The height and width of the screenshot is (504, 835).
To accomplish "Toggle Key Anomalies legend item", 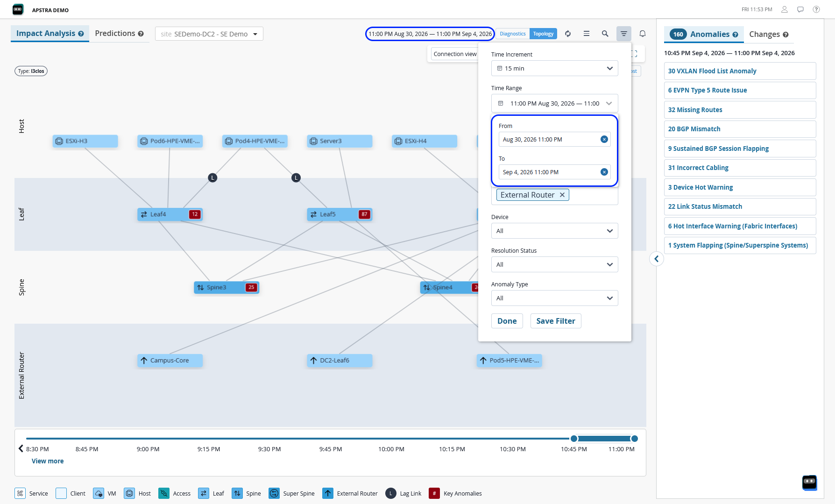I will point(455,493).
